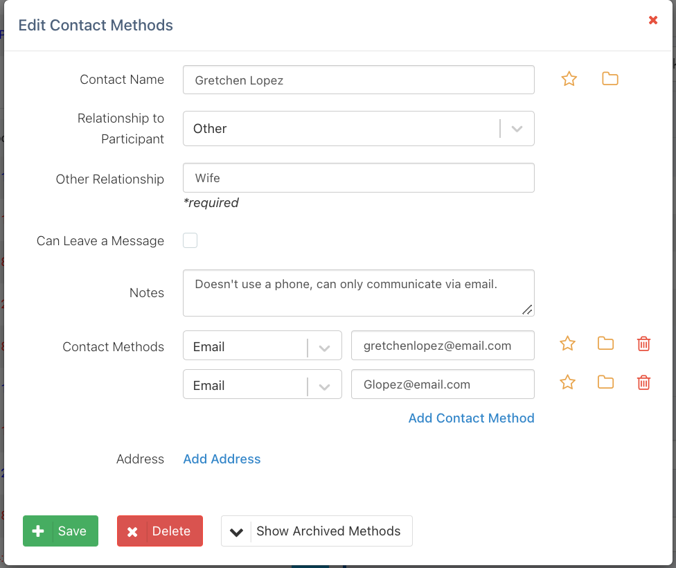676x568 pixels.
Task: Open the Relationship to Participant dropdown
Action: [x=358, y=129]
